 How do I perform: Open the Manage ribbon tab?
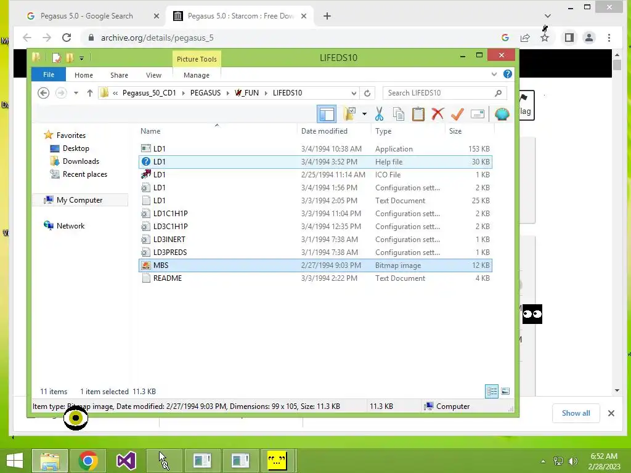(x=197, y=75)
